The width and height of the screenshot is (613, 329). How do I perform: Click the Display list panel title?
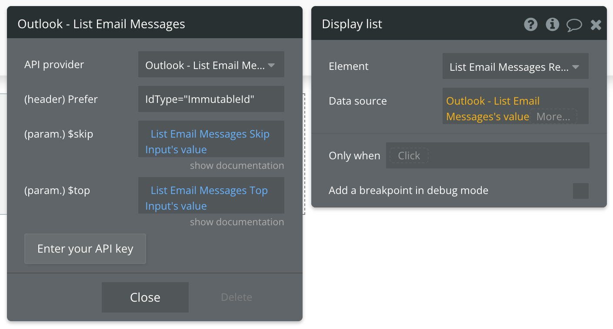352,24
